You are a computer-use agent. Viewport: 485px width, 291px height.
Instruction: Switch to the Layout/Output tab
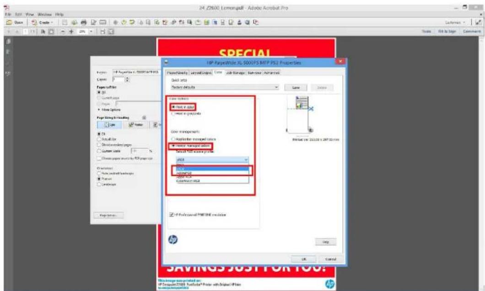(x=201, y=73)
